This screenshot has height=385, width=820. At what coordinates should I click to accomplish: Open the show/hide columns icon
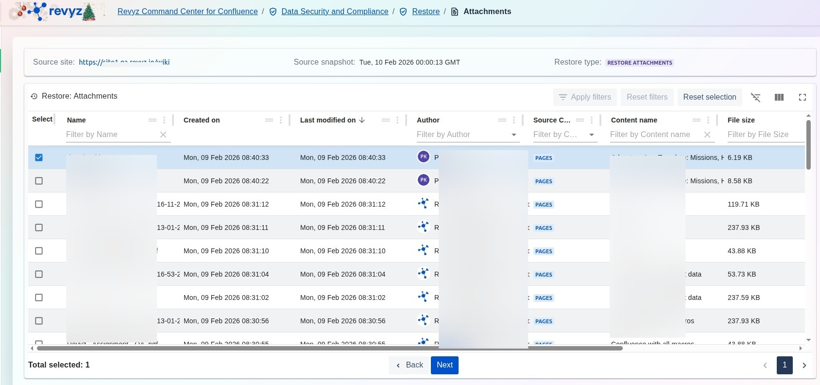779,97
